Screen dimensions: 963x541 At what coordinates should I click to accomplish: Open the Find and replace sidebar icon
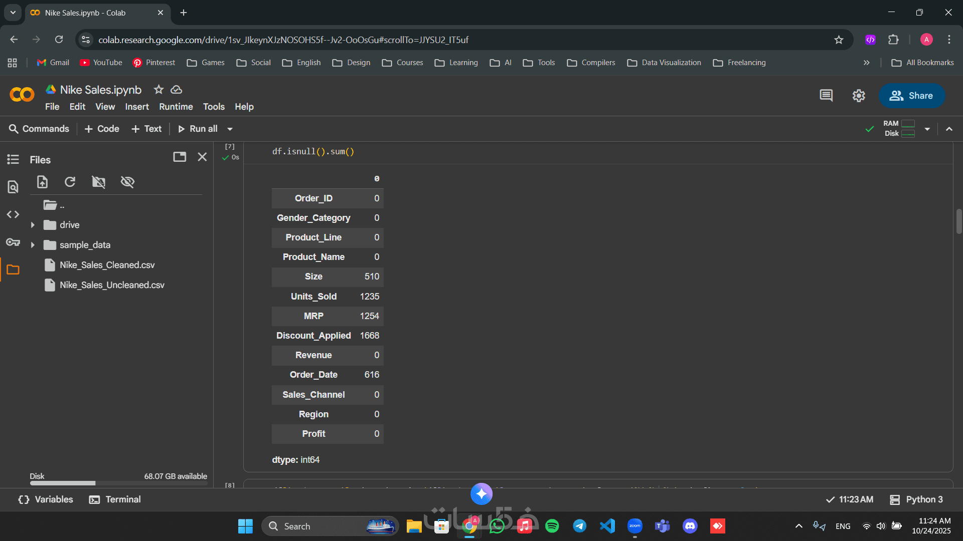[x=13, y=187]
